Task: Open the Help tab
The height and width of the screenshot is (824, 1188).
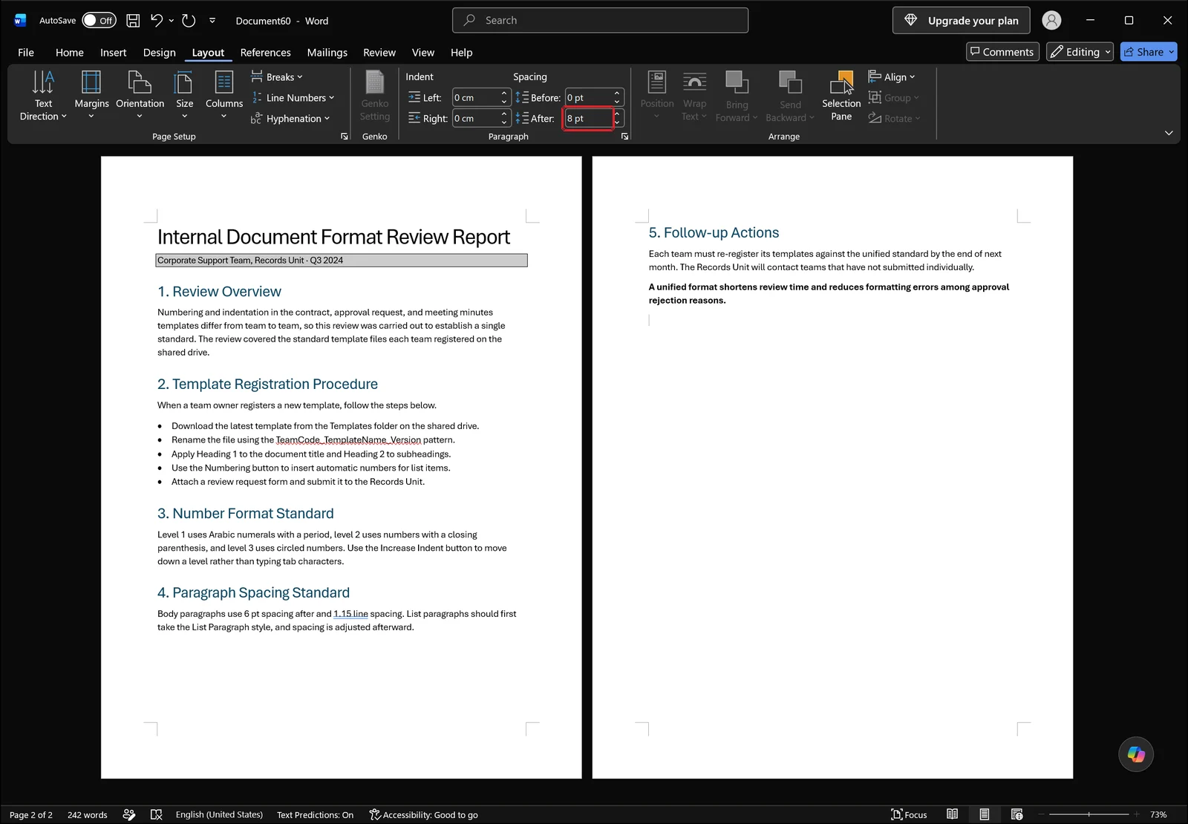Action: (x=462, y=53)
